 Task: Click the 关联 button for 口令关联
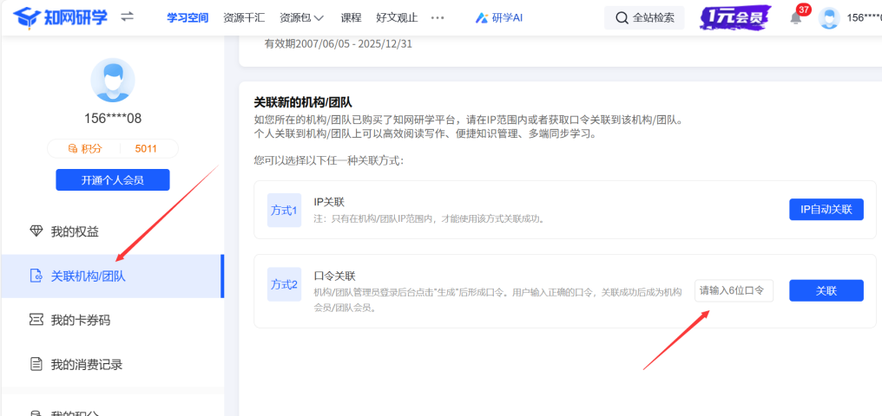click(x=826, y=290)
